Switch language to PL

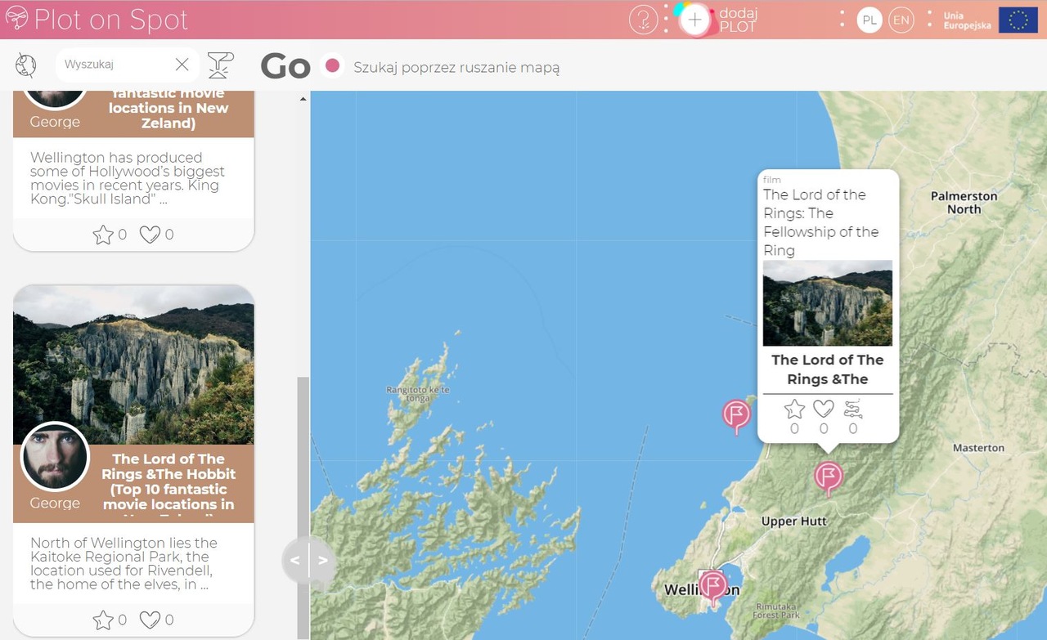pyautogui.click(x=870, y=20)
